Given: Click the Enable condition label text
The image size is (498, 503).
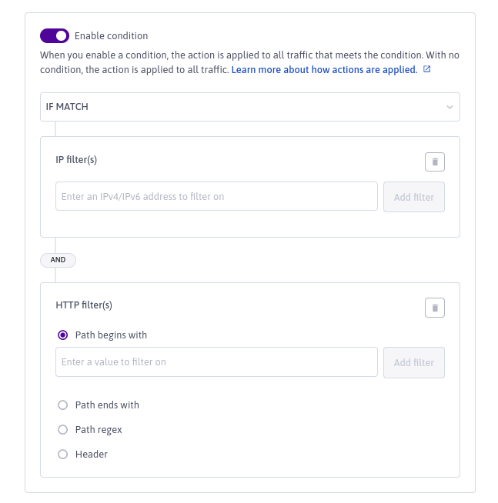Looking at the screenshot, I should [111, 35].
